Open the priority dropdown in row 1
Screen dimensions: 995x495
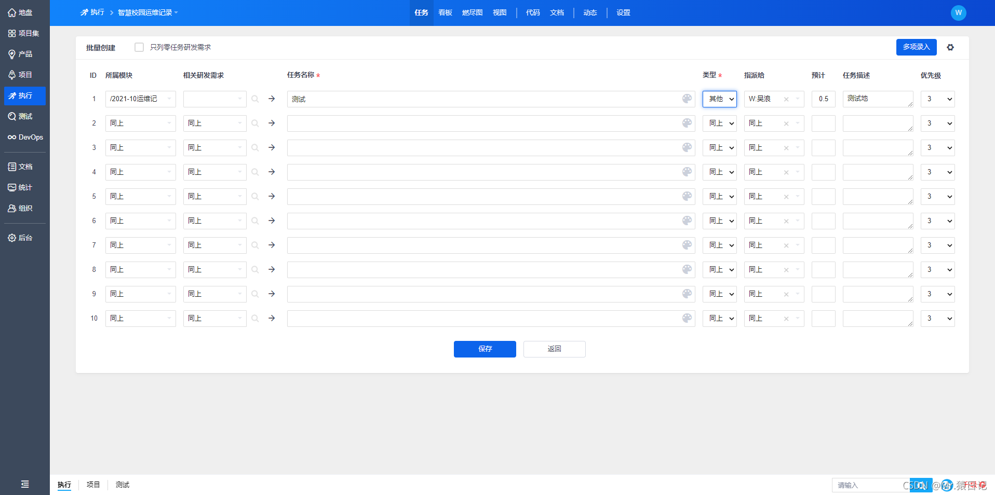pos(938,99)
